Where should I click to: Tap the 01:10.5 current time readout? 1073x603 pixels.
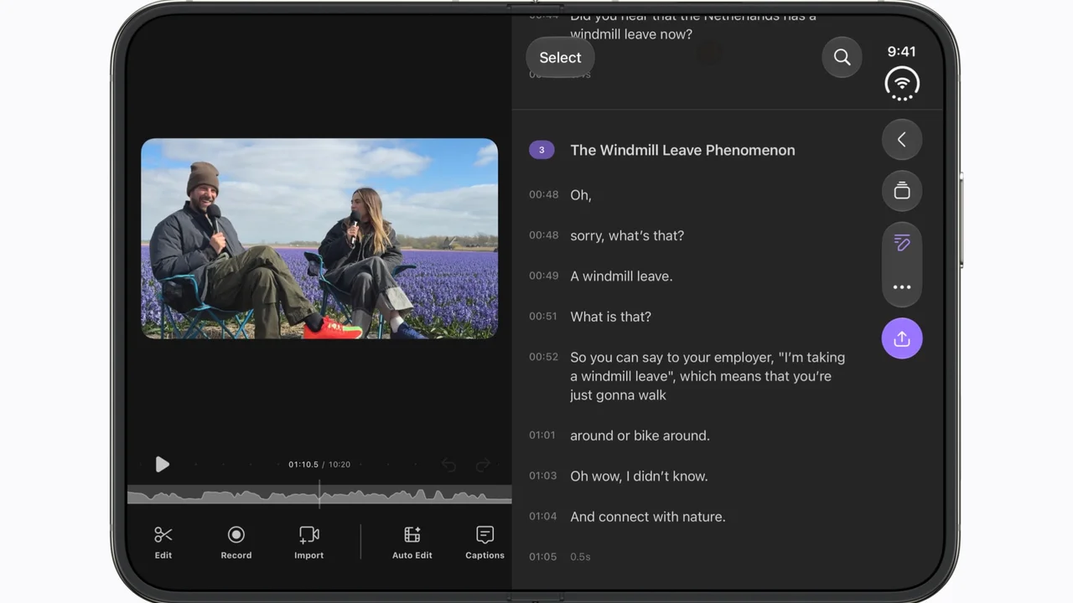coord(303,464)
